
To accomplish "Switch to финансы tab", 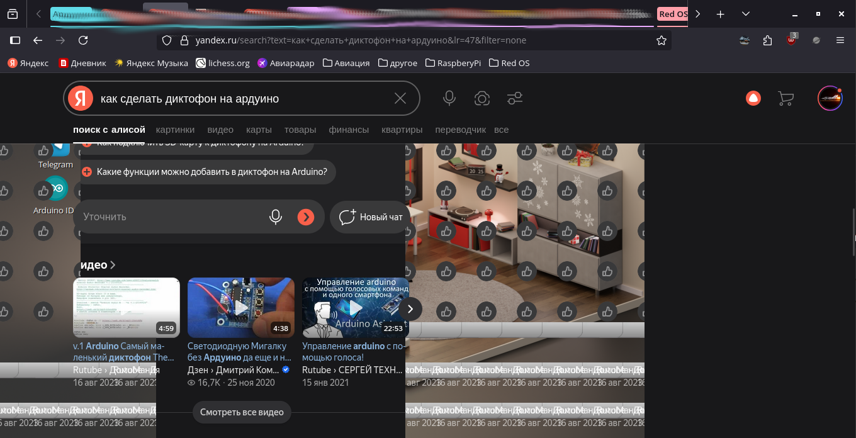I will click(x=349, y=130).
